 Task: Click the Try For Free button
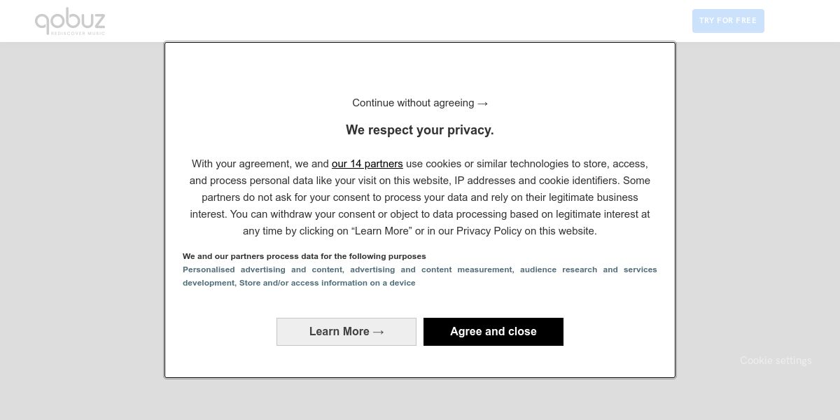[x=728, y=21]
